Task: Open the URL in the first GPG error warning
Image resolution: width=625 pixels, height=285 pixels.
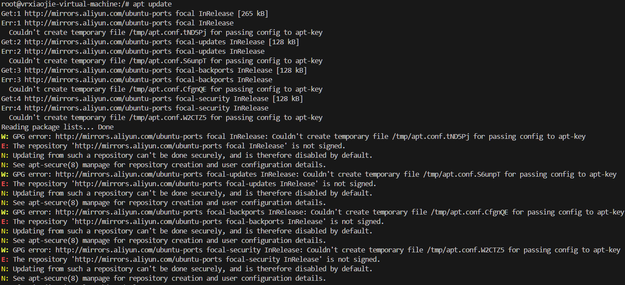Action: click(129, 137)
